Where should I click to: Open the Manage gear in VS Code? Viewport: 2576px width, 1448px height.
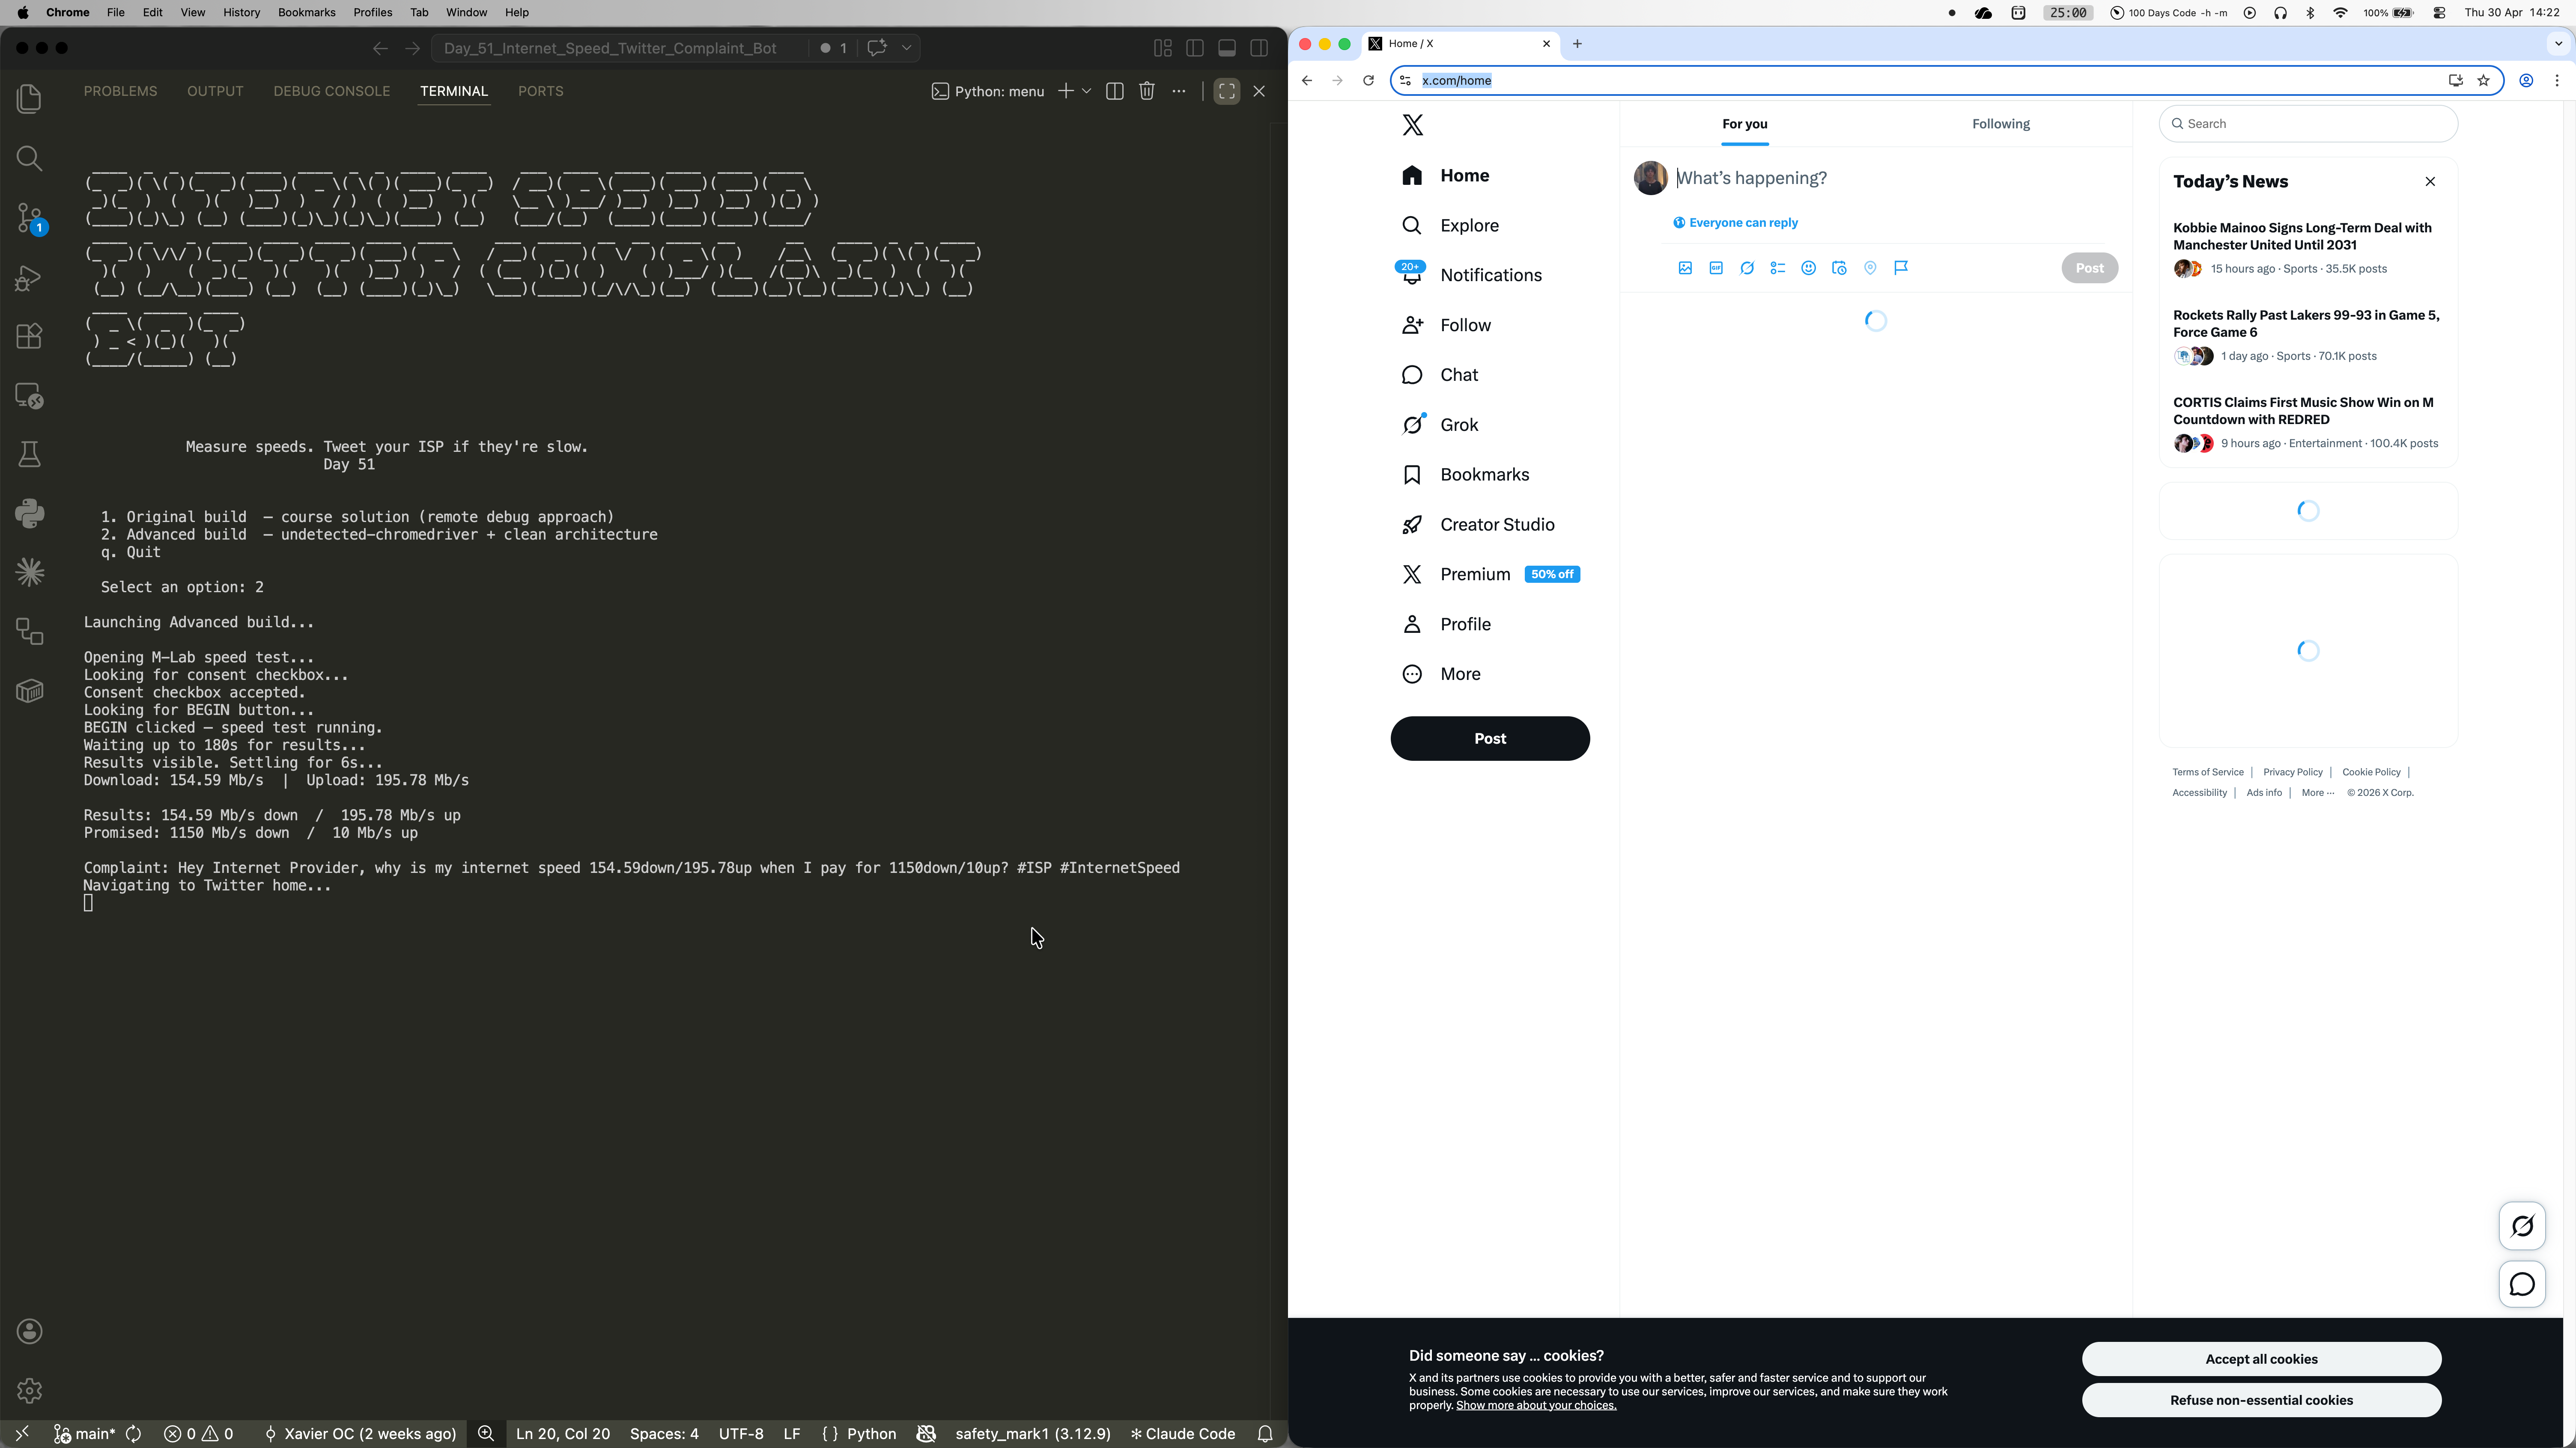(x=29, y=1390)
